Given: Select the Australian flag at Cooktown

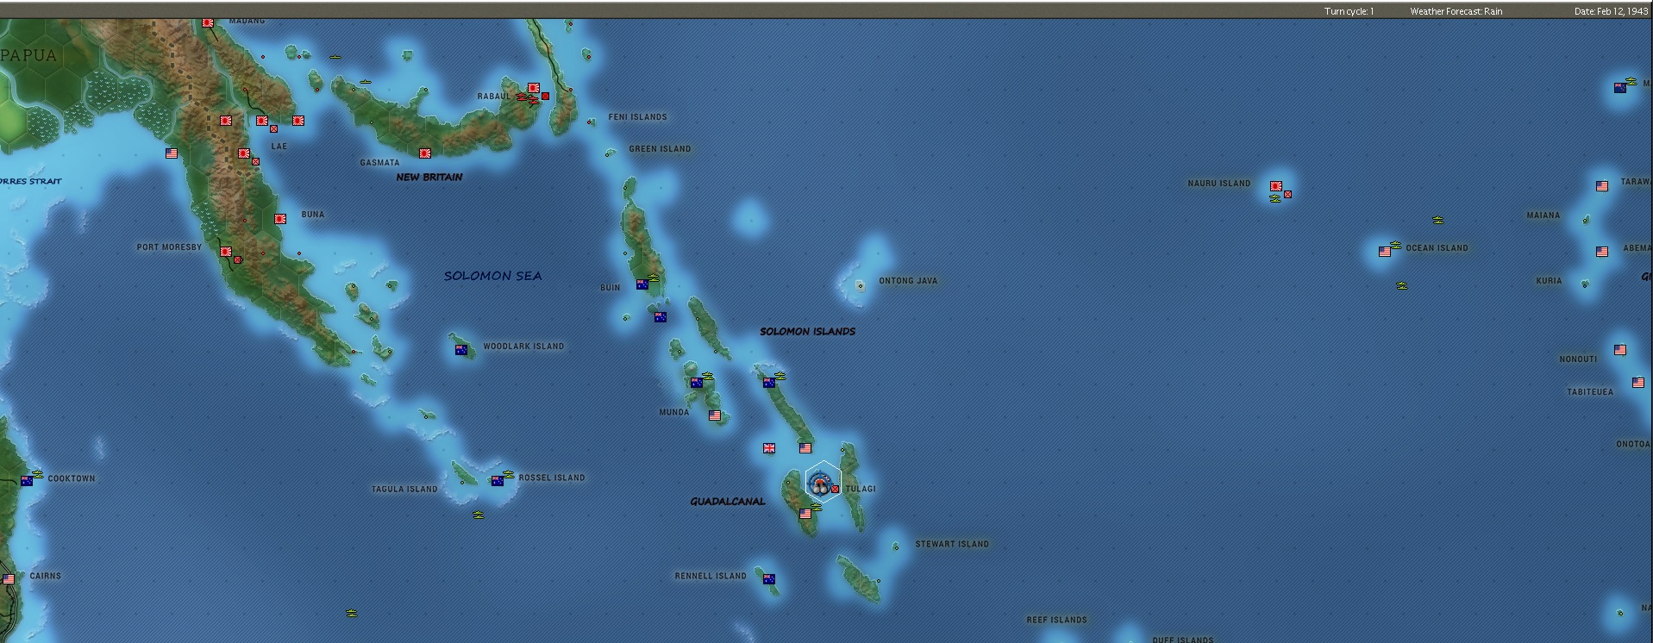Looking at the screenshot, I should click(27, 481).
